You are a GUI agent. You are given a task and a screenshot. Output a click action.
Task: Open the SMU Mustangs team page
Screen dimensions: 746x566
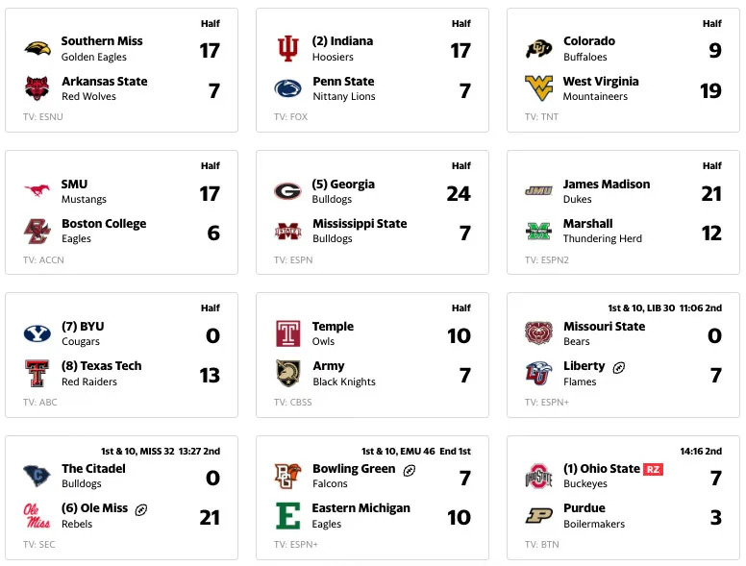point(74,185)
